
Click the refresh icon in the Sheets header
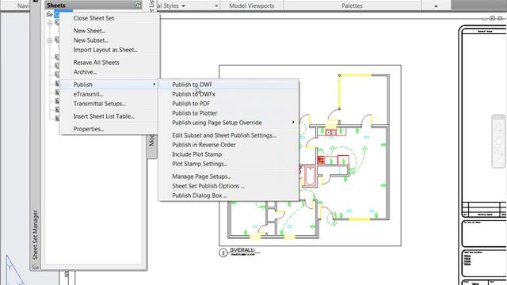point(137,5)
